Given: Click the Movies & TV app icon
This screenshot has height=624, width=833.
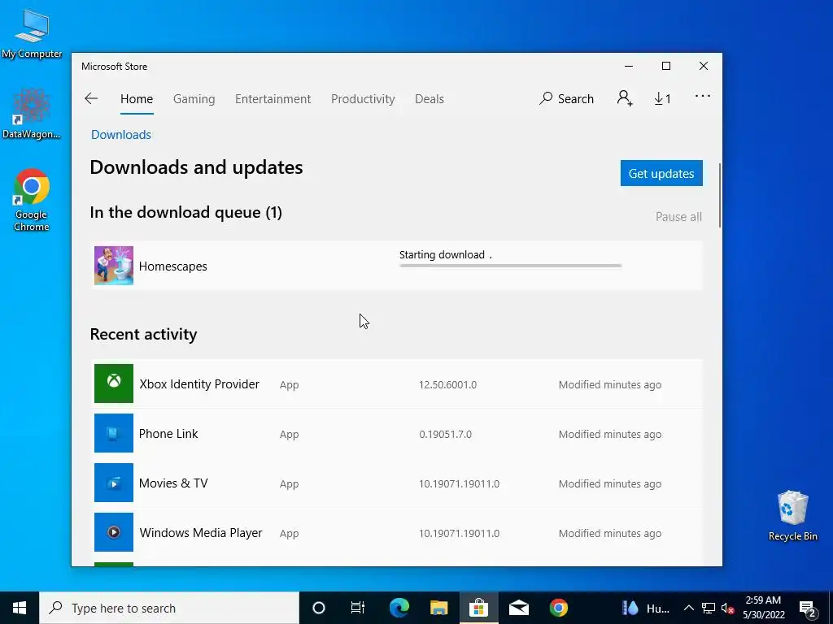Looking at the screenshot, I should tap(114, 483).
